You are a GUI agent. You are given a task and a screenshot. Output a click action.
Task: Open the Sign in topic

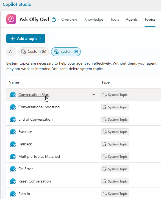(x=24, y=194)
